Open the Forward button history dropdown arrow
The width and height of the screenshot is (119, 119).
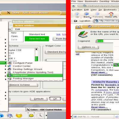[x=103, y=18]
